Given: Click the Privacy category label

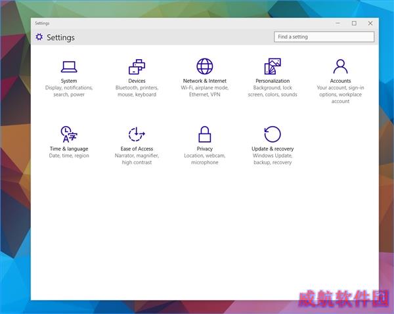Looking at the screenshot, I should [204, 149].
